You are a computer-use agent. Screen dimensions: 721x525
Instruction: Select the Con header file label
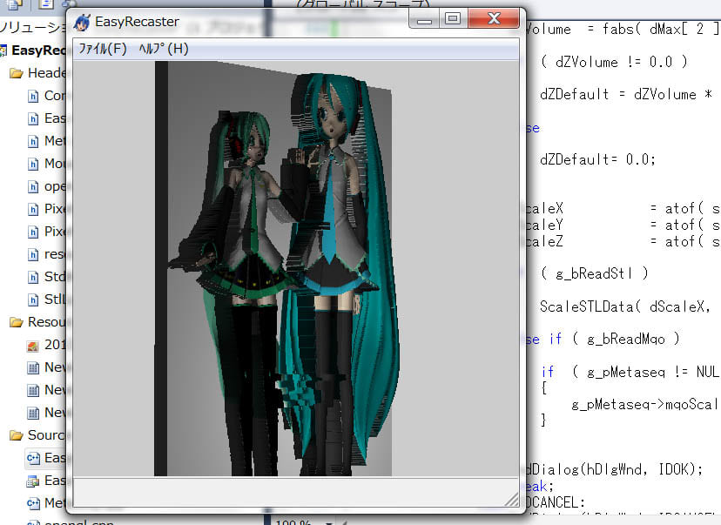pyautogui.click(x=55, y=96)
